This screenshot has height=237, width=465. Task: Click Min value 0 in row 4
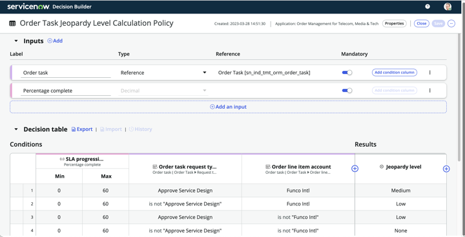coord(59,231)
